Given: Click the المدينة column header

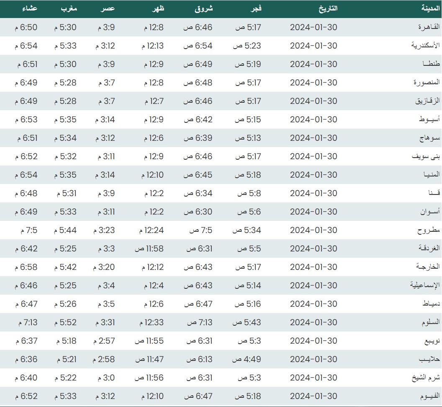Looking at the screenshot, I should pyautogui.click(x=429, y=8).
